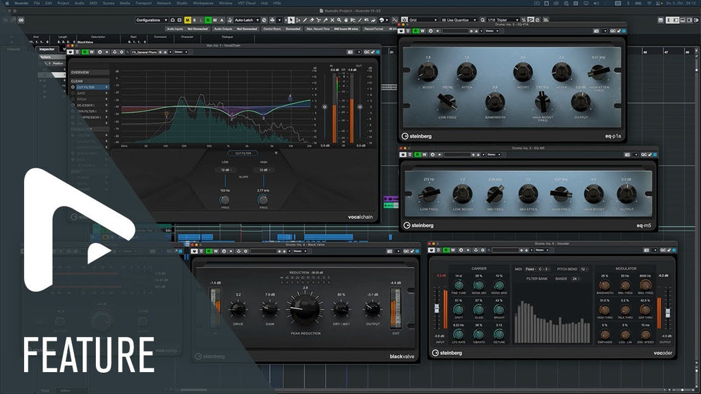Viewport: 701px width, 394px height.
Task: Open Vocoder Bands 24 dropdown
Action: [574, 279]
